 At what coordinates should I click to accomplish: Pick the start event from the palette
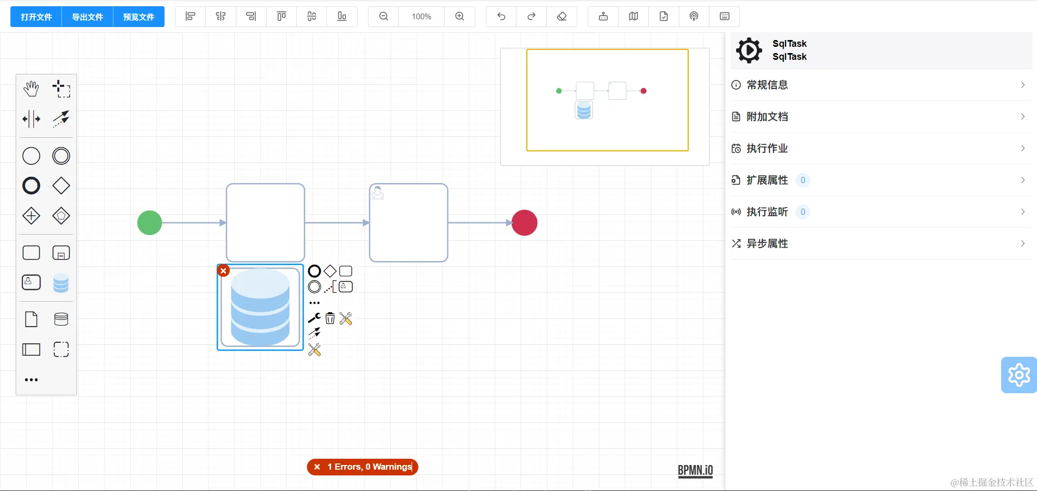[x=31, y=156]
